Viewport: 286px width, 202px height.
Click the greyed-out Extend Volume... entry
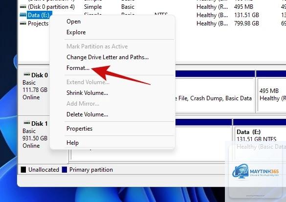[x=88, y=82]
